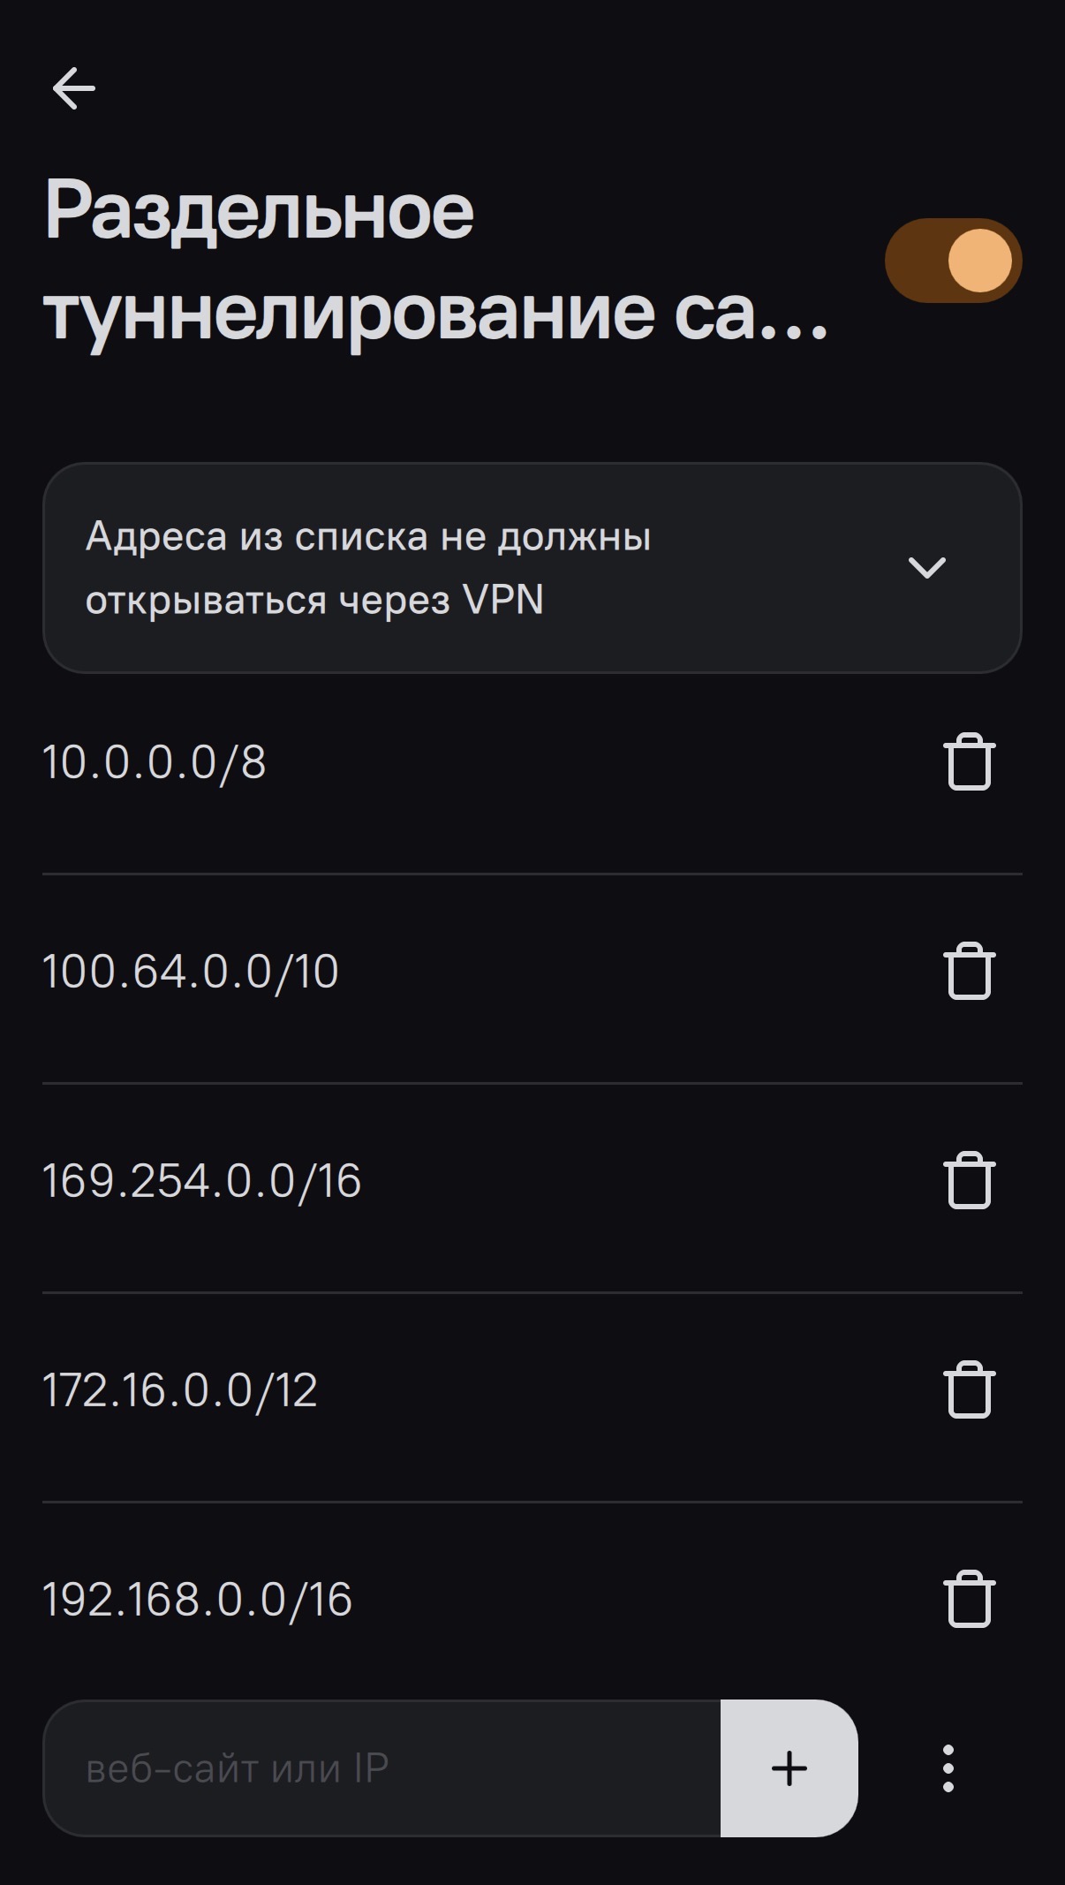Delete the 10.0.0.0/8 entry with trash icon
This screenshot has width=1065, height=1885.
coord(970,762)
